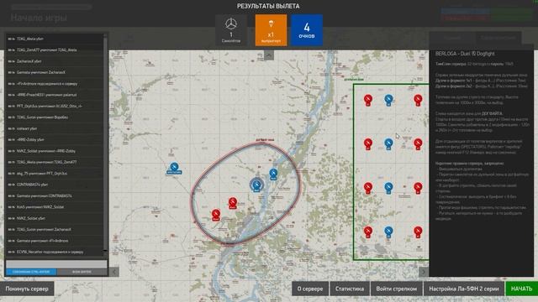The image size is (538, 302).
Task: Open the О сервере info
Action: tap(310, 289)
